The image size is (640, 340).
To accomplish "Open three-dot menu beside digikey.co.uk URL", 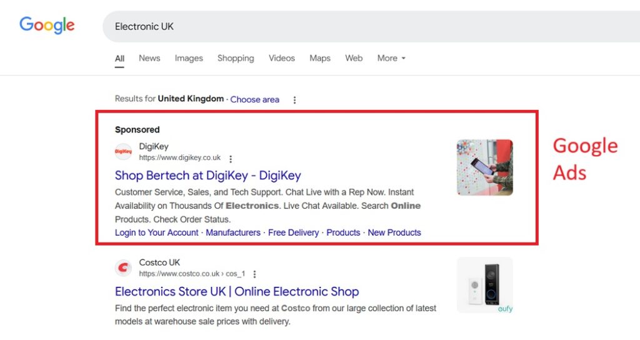I will point(231,159).
